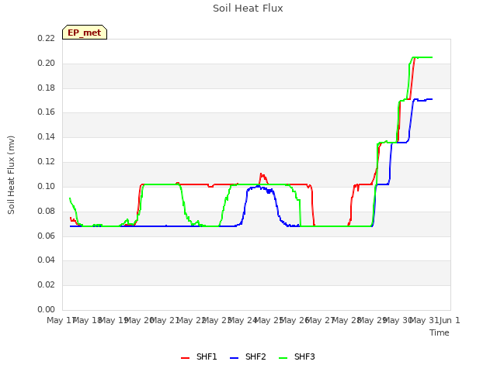
Task: Click the blue SHF2 final plateau at 0.17
Action: 423,100
